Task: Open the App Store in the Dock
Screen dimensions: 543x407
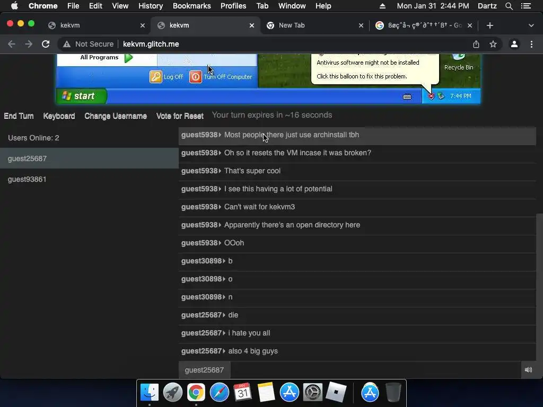Action: coord(289,393)
